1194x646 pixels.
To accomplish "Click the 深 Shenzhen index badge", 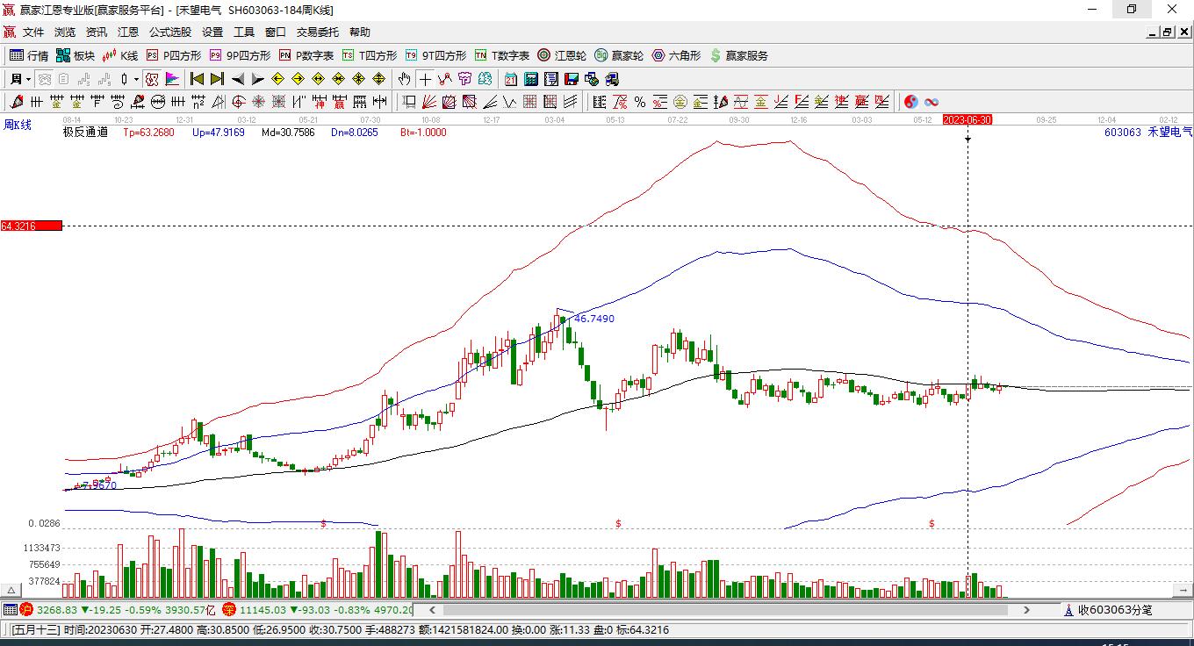I will click(228, 609).
